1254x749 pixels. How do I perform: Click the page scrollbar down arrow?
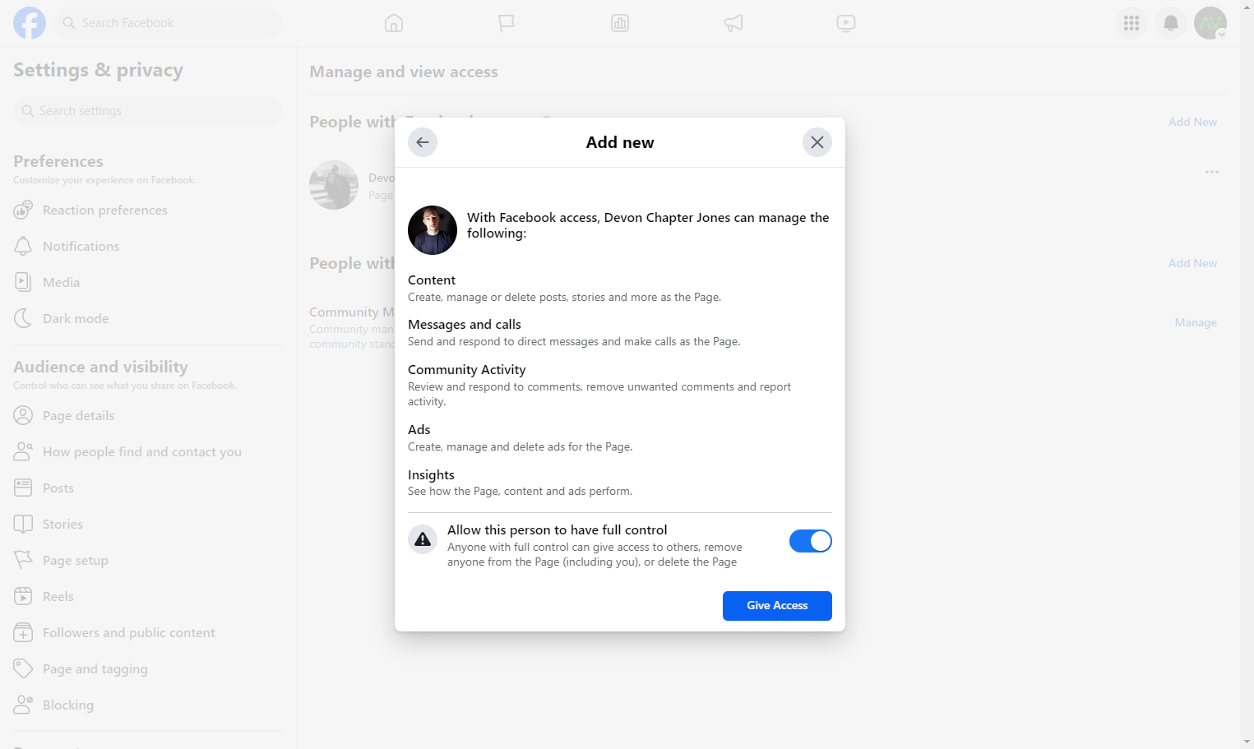click(1247, 742)
